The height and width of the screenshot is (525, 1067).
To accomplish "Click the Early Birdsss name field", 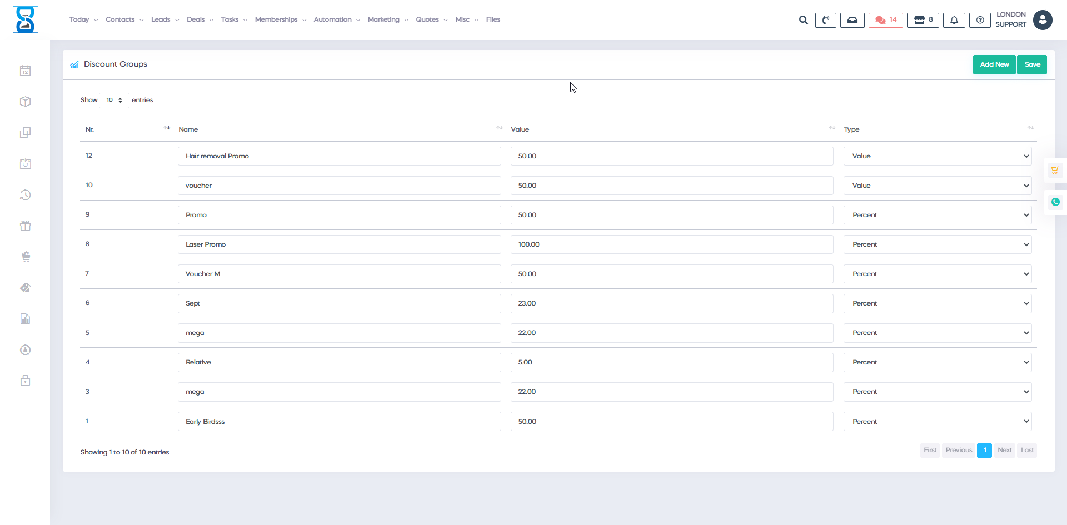I will (x=339, y=422).
